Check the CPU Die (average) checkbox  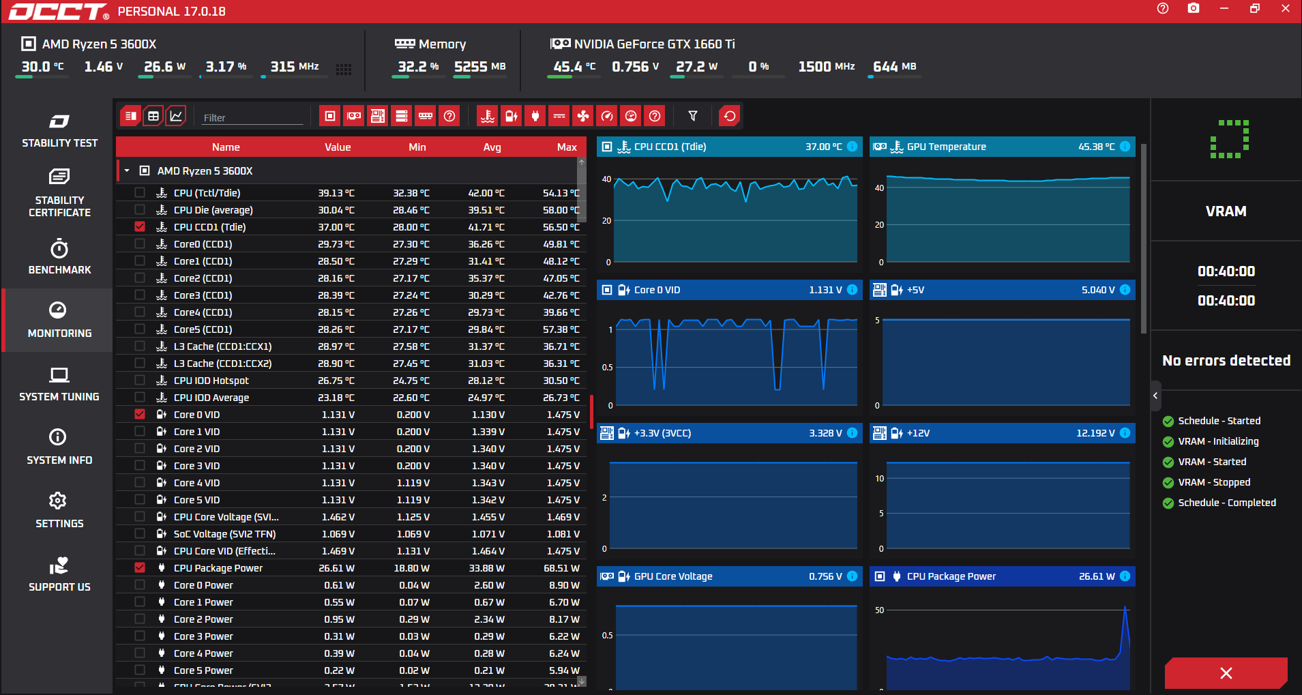pos(140,209)
